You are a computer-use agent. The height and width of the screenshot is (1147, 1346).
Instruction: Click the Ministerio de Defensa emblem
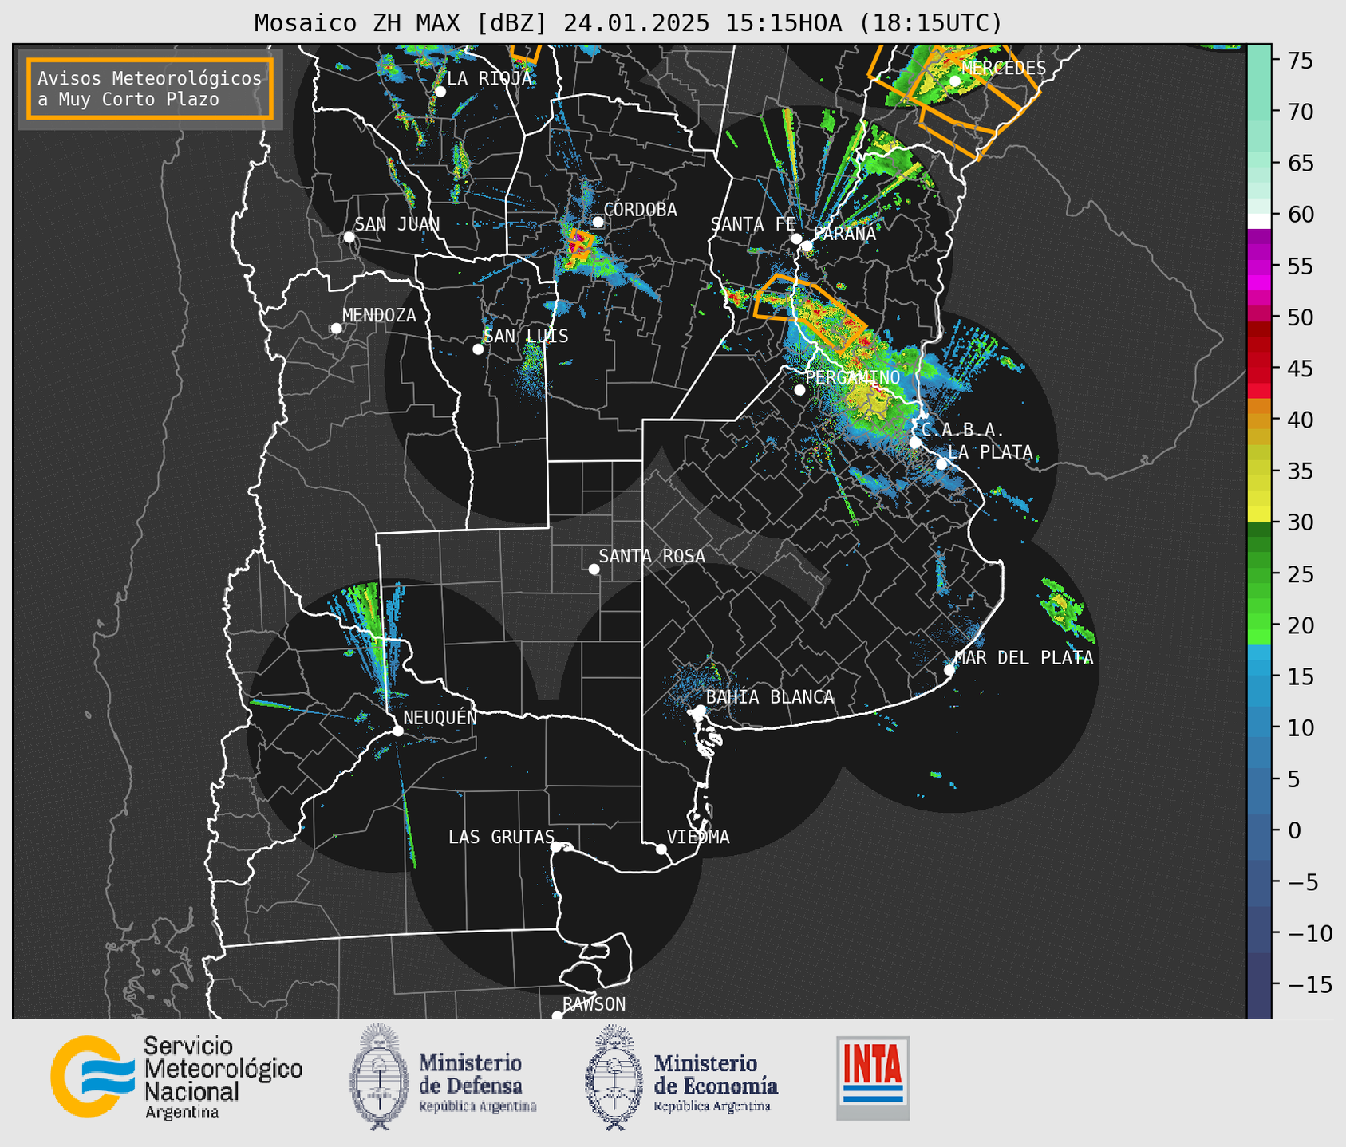tap(379, 1076)
